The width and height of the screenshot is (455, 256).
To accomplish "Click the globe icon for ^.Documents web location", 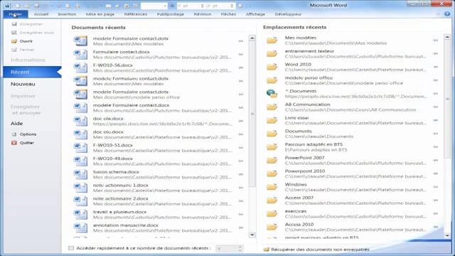I will (272, 93).
